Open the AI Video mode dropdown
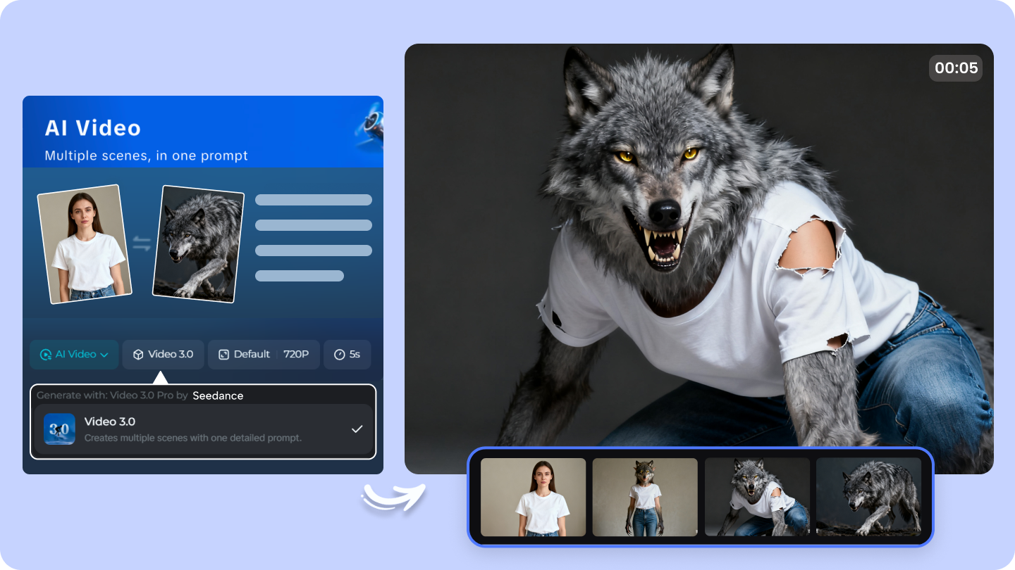 point(74,355)
